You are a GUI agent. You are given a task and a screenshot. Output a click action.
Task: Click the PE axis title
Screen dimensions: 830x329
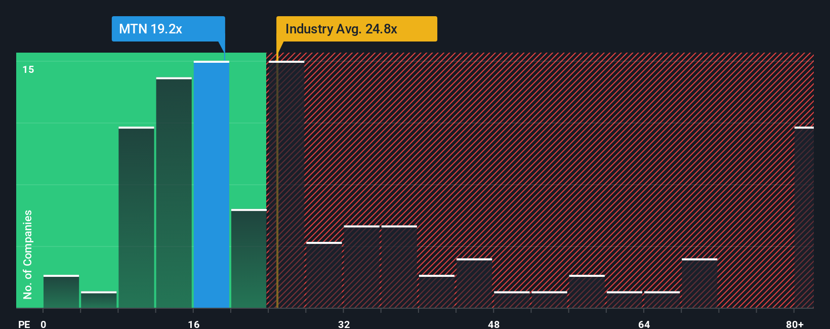pyautogui.click(x=24, y=324)
